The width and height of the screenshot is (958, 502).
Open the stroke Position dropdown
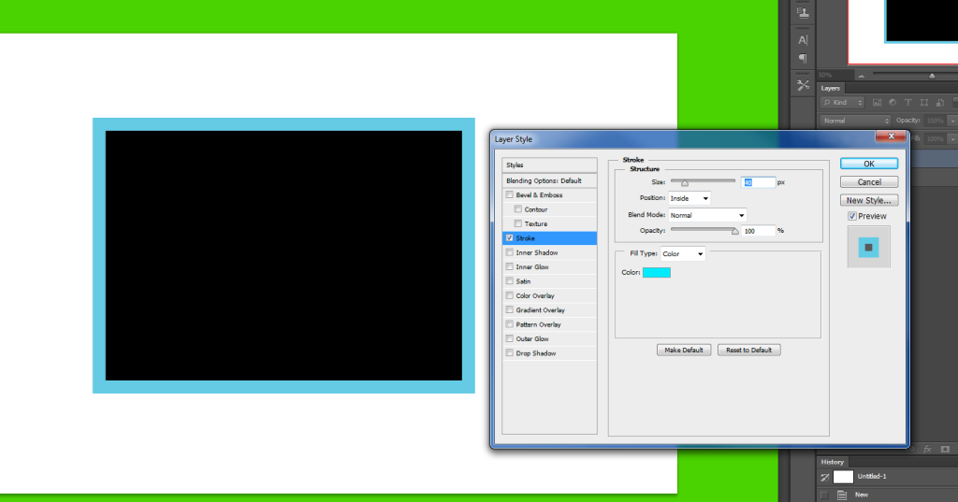pyautogui.click(x=689, y=198)
